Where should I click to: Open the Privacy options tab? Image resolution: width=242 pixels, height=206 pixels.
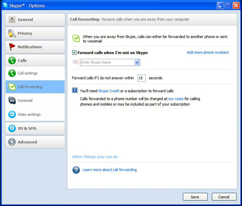click(35, 33)
